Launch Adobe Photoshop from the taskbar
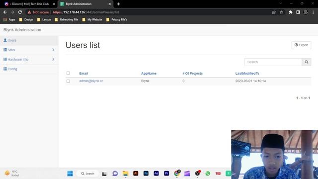This screenshot has width=318, height=179. [146, 174]
